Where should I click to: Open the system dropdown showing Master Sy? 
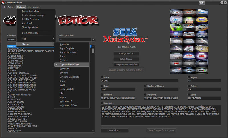[x=12, y=40]
